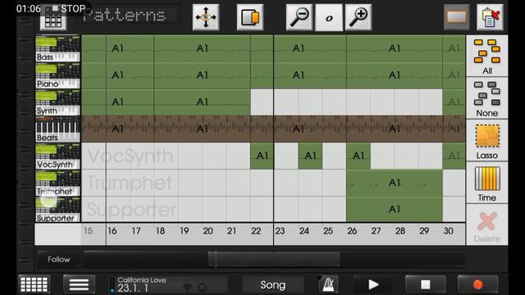Toggle the metronome
Screen dimensions: 525x295
(328, 284)
